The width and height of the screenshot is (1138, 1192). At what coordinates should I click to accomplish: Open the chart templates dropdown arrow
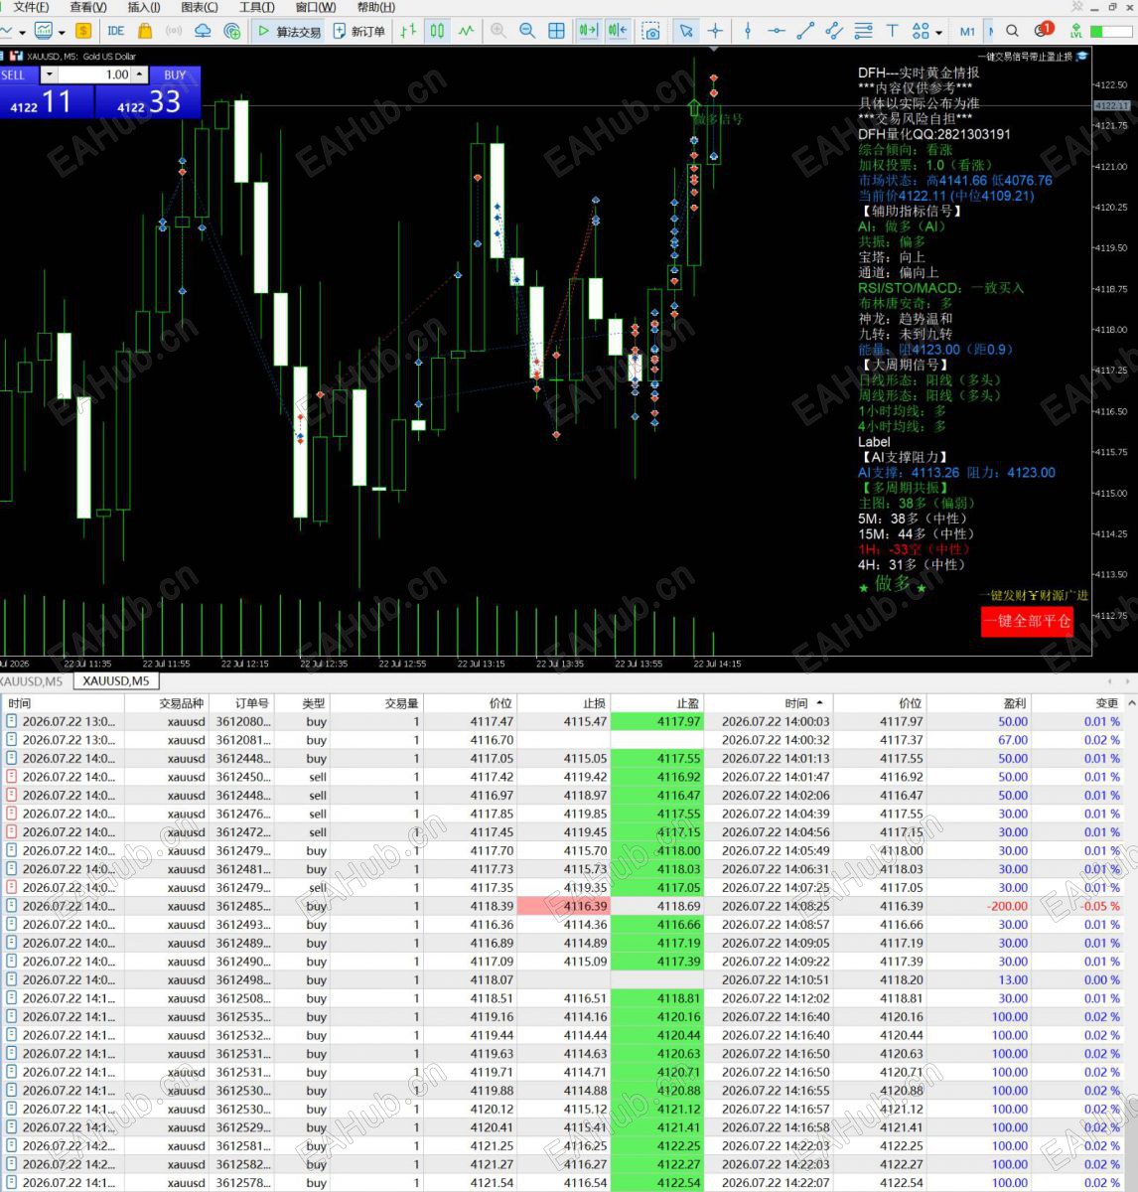(x=62, y=32)
